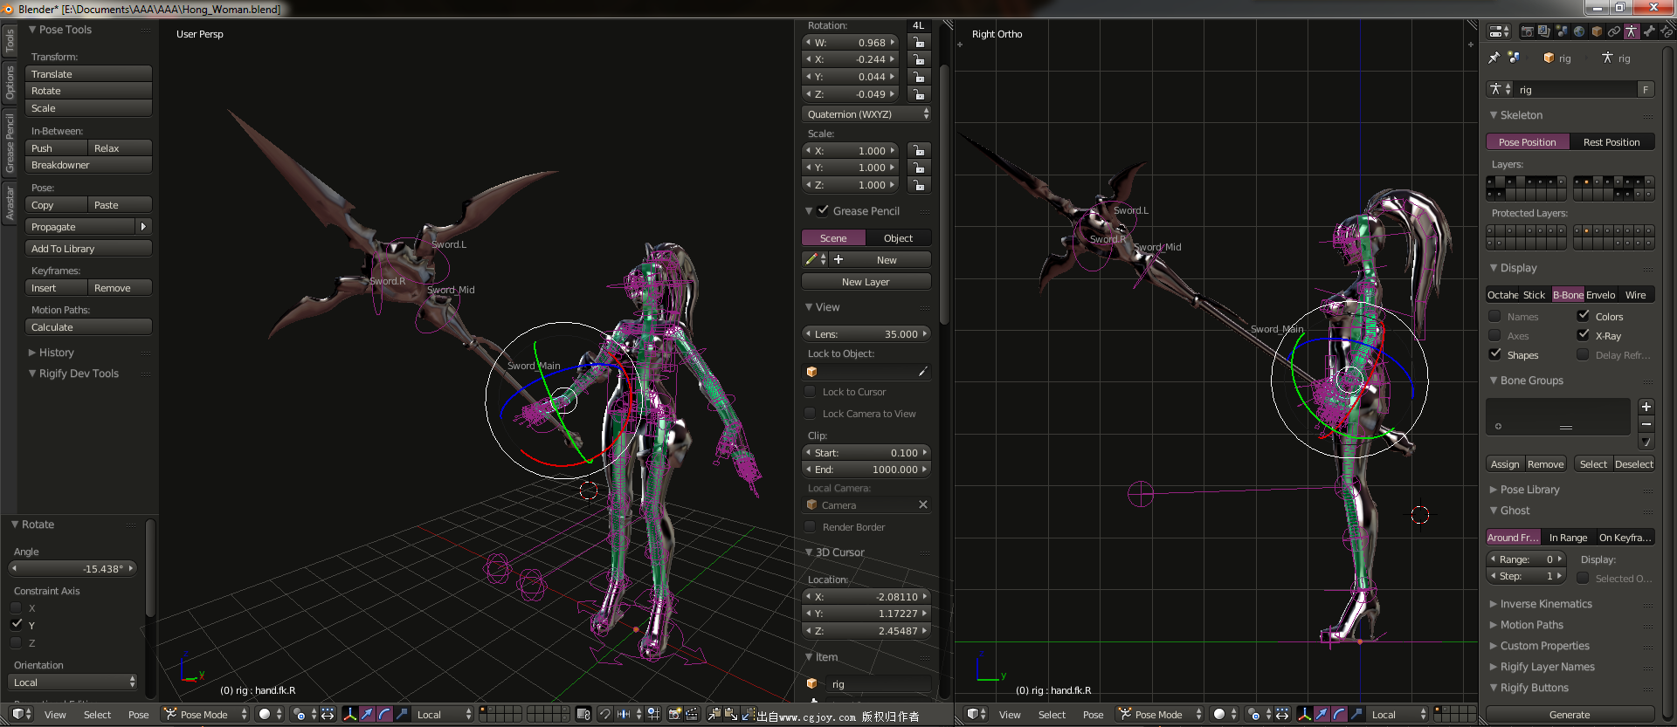The height and width of the screenshot is (727, 1677).
Task: Open the Pose menu in right viewport header
Action: pyautogui.click(x=1093, y=715)
